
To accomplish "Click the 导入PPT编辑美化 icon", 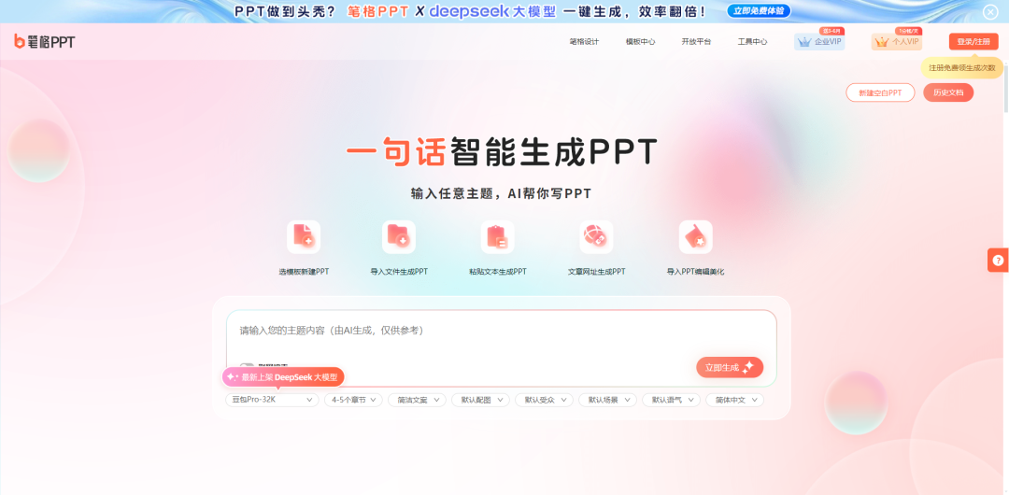I will [696, 237].
